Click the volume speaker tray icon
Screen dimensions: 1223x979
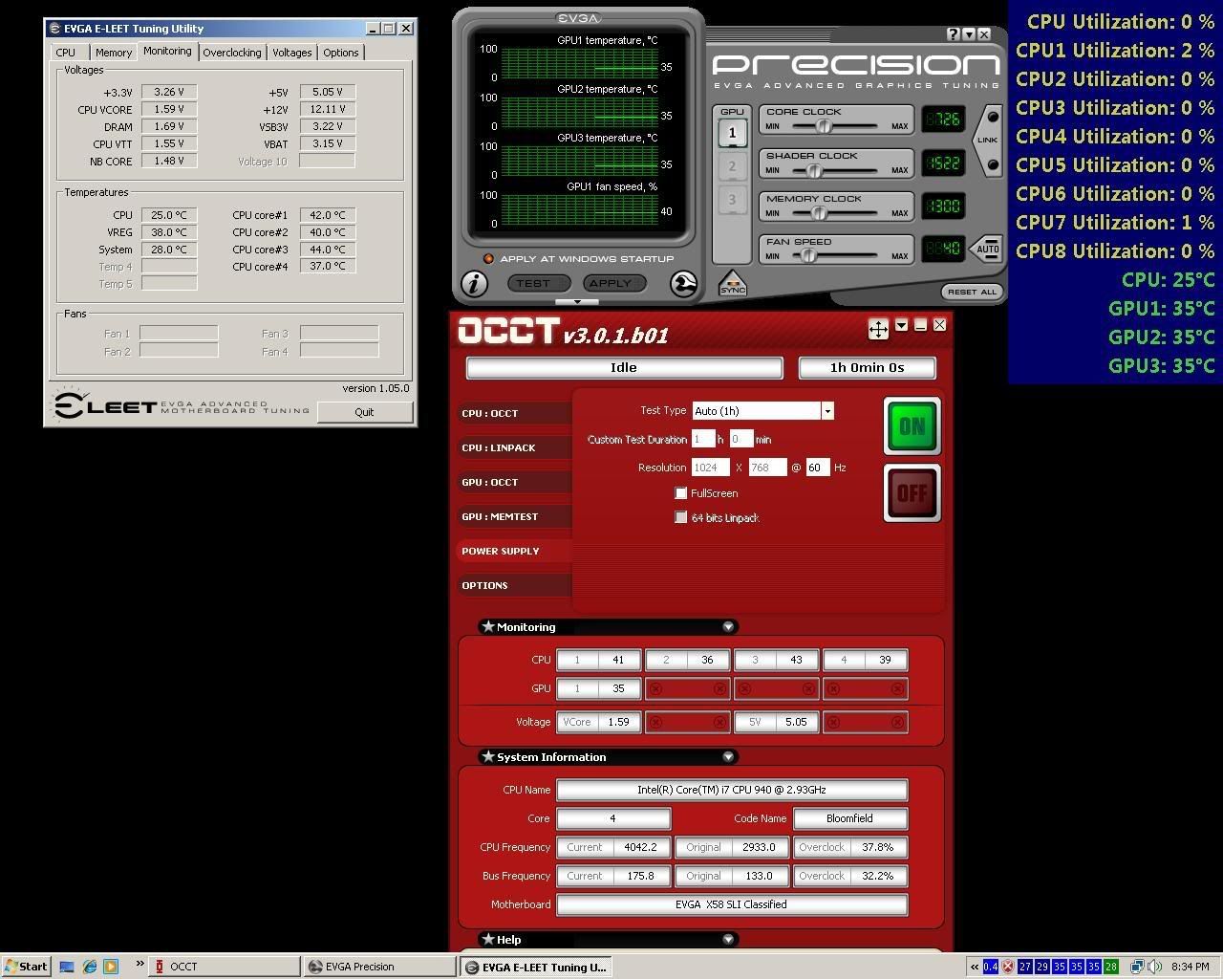(x=1154, y=967)
